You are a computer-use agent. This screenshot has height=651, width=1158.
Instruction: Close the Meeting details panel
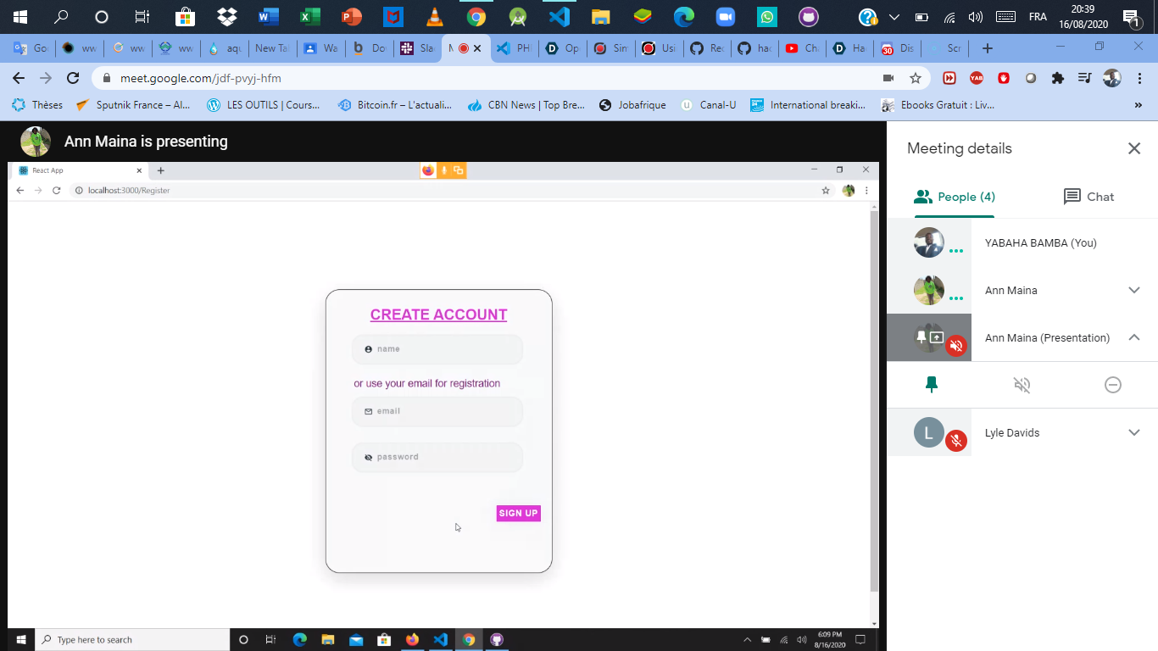point(1134,148)
